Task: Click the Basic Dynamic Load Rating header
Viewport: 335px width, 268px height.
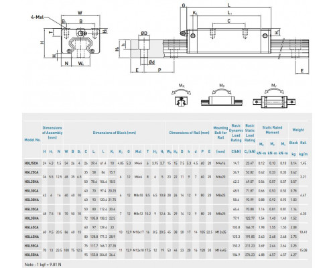Action: (x=236, y=133)
